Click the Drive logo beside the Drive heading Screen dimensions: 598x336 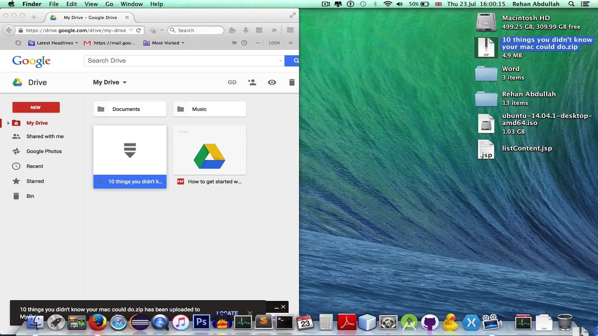coord(17,82)
